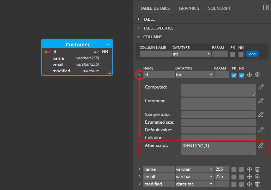The width and height of the screenshot is (271, 190).
Task: Click the Comment text area
Action: point(219,104)
